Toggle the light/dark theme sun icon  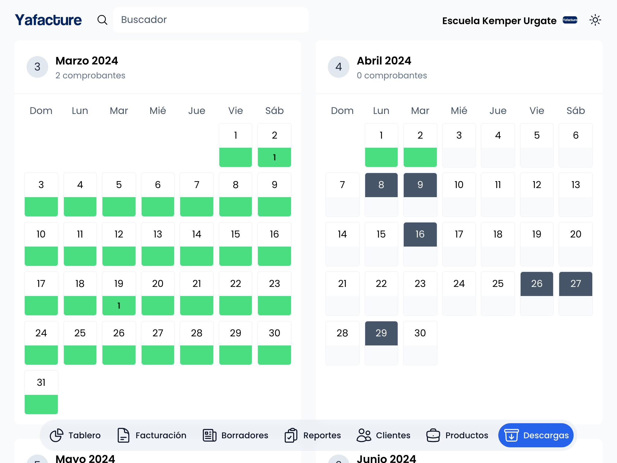pyautogui.click(x=595, y=20)
